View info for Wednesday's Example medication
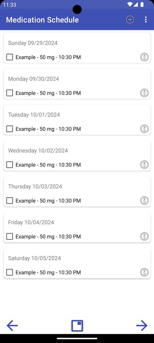The width and height of the screenshot is (154, 343). pos(144,165)
